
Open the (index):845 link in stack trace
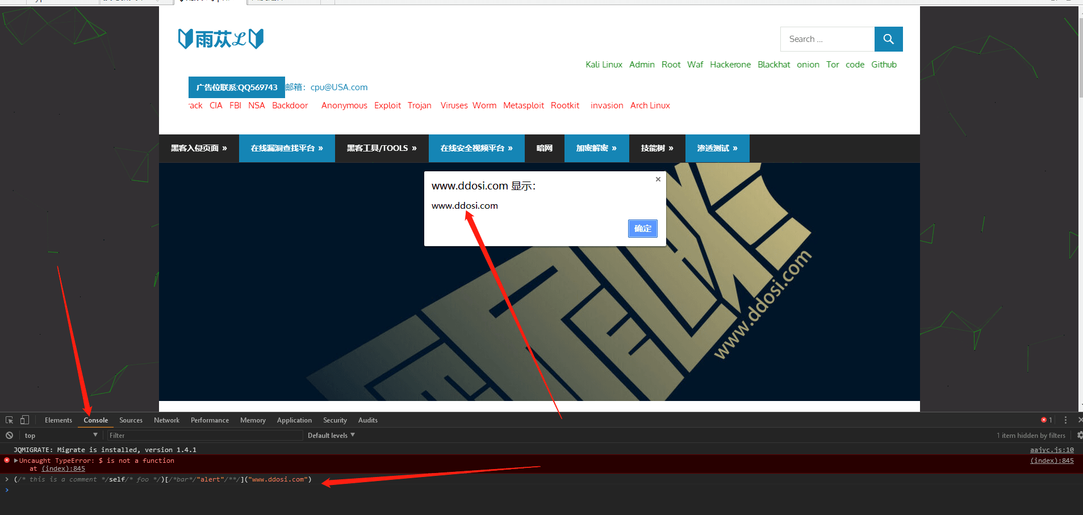[x=63, y=468]
